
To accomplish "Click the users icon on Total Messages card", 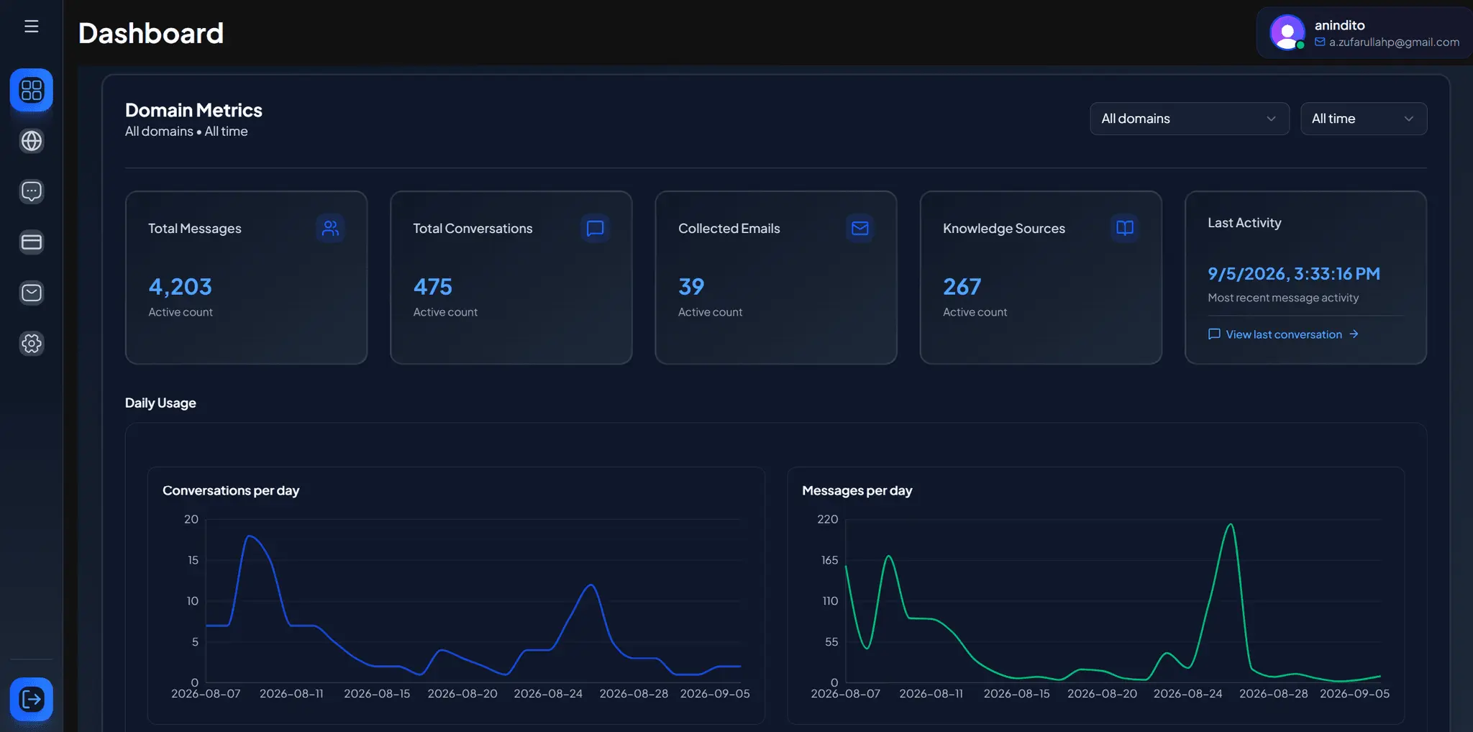I will pyautogui.click(x=330, y=228).
